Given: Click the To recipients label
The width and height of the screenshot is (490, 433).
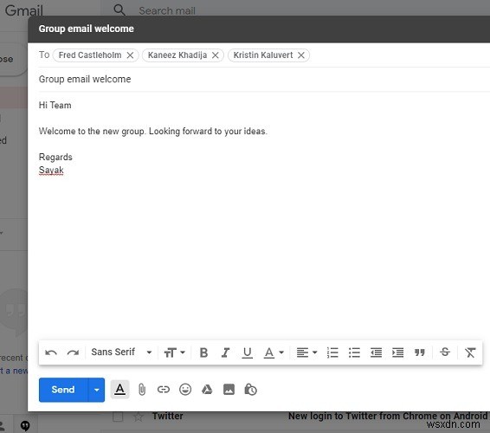Looking at the screenshot, I should coord(44,55).
